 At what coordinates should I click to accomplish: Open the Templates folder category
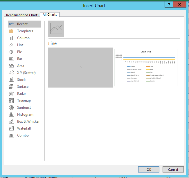[x=25, y=31]
